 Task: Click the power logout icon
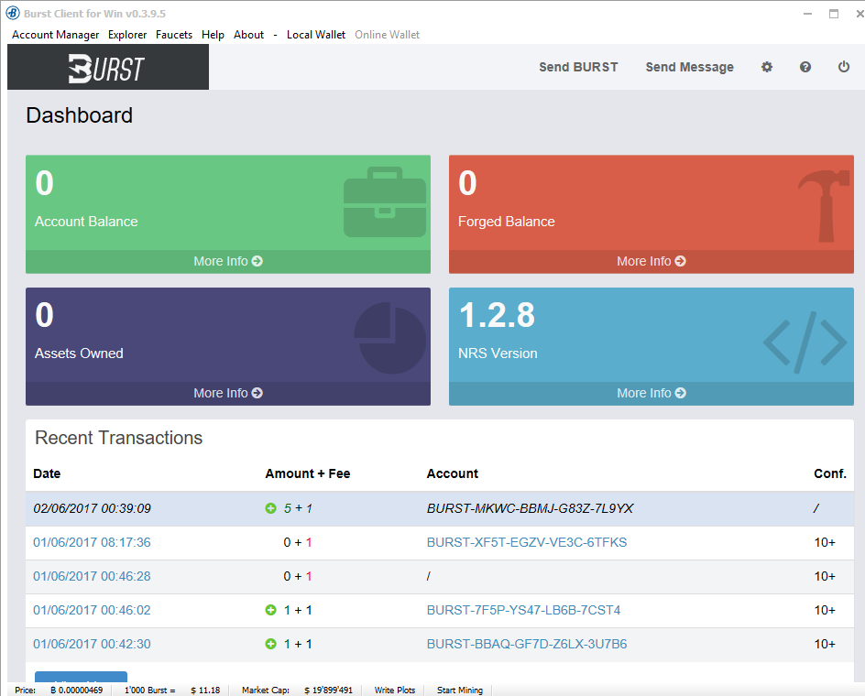click(844, 67)
